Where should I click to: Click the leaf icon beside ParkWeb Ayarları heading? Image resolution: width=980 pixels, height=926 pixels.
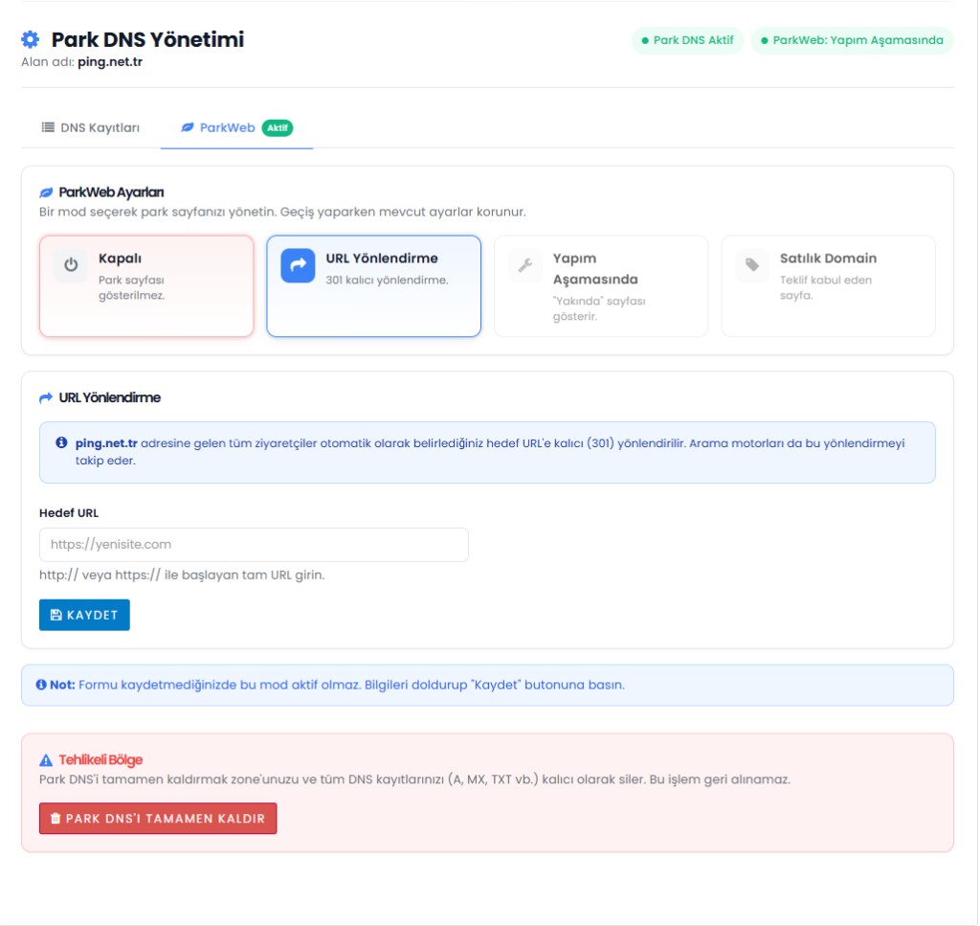(x=46, y=192)
